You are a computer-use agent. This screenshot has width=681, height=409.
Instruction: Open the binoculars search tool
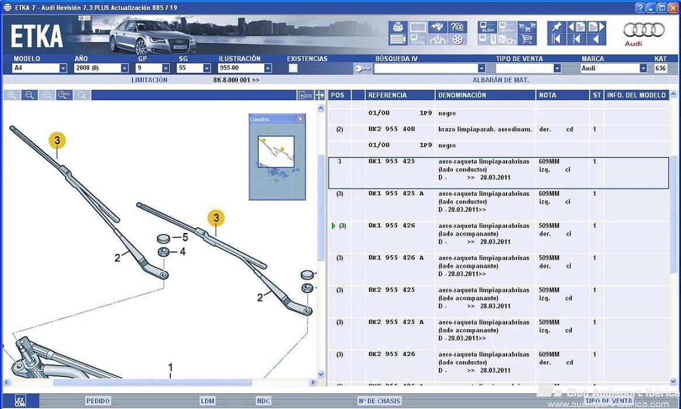437,27
